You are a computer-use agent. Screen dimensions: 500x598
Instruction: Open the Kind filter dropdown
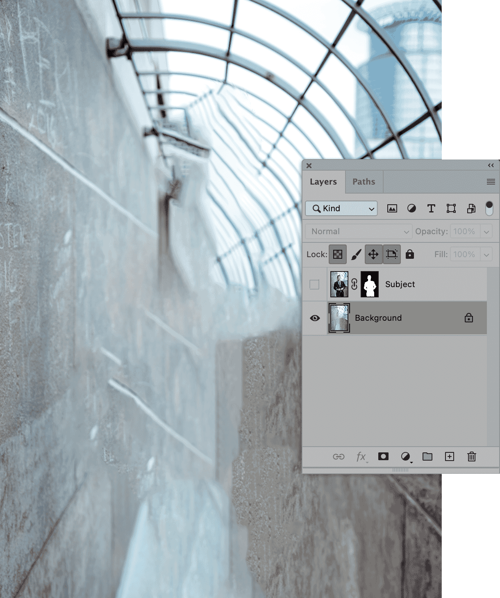click(341, 208)
